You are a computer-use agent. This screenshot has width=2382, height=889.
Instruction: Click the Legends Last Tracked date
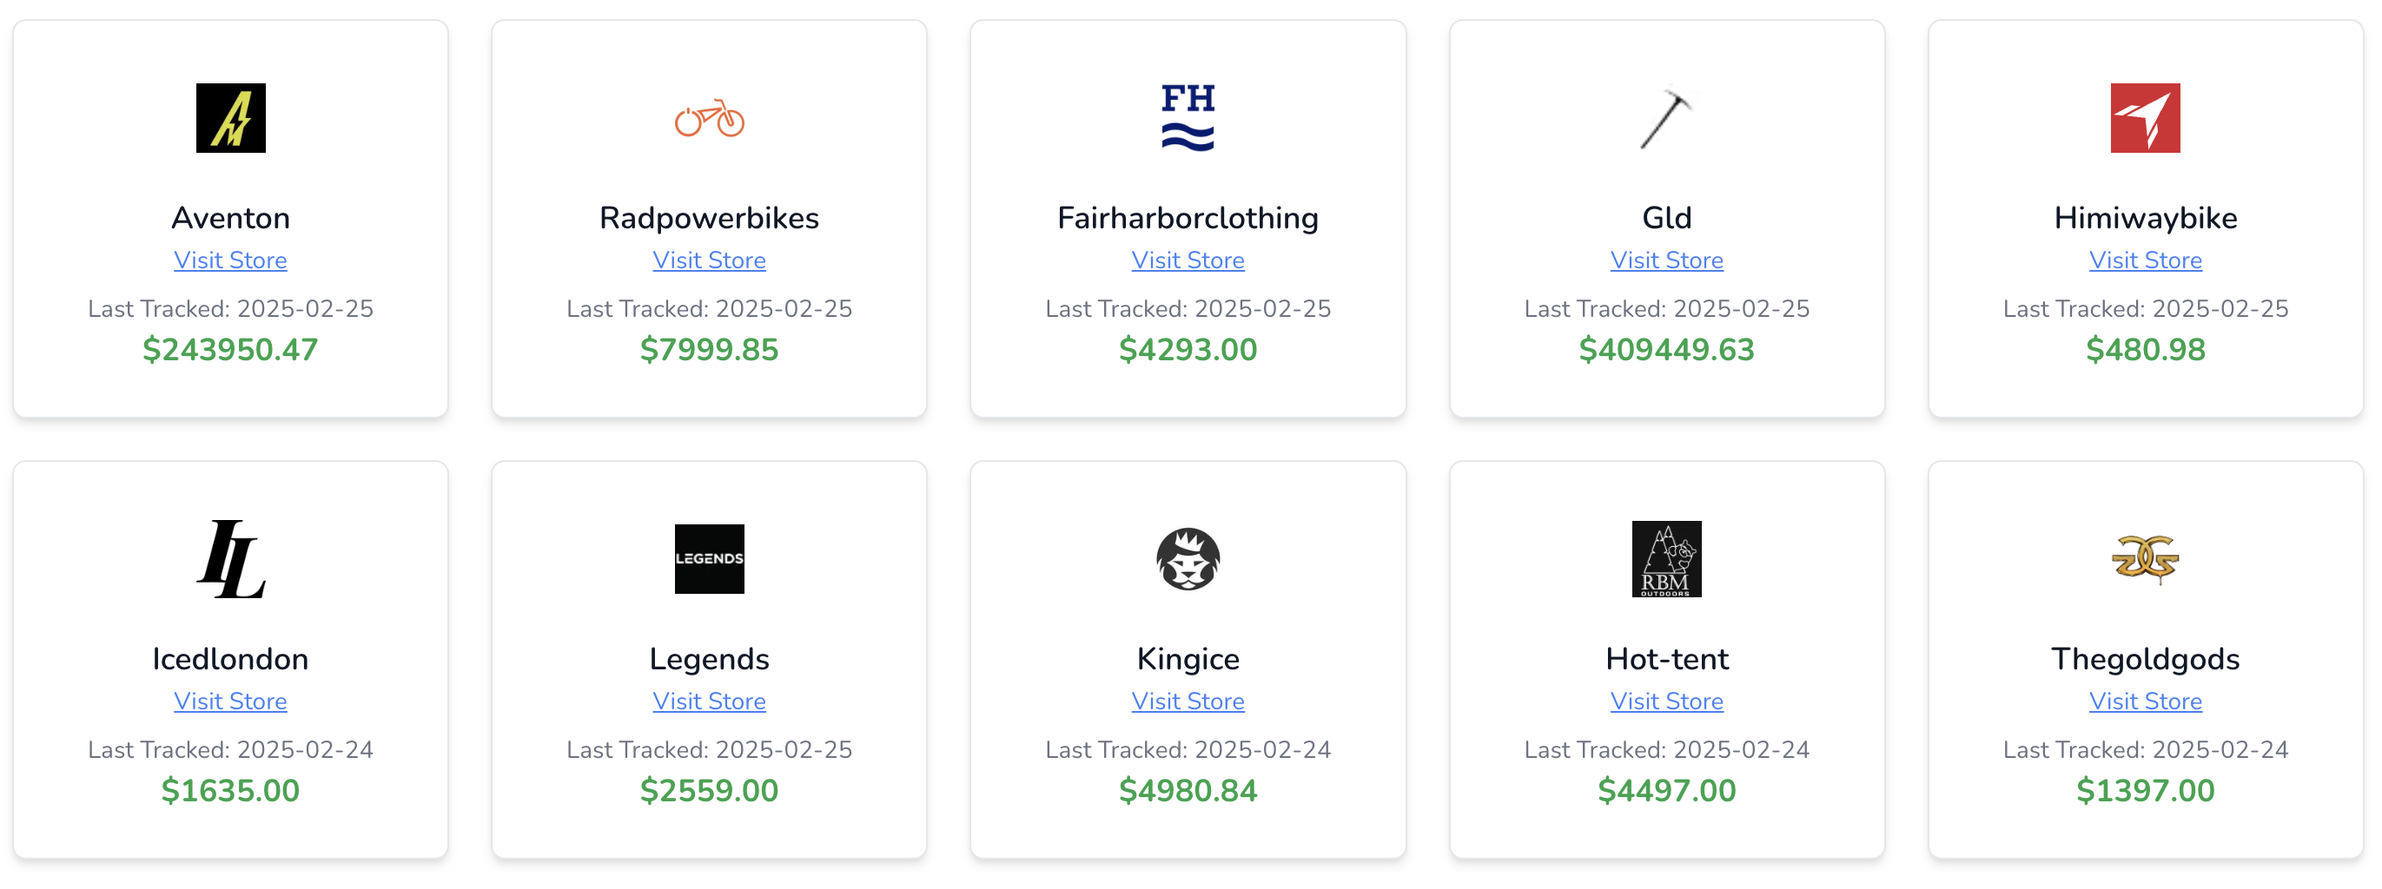(x=708, y=749)
